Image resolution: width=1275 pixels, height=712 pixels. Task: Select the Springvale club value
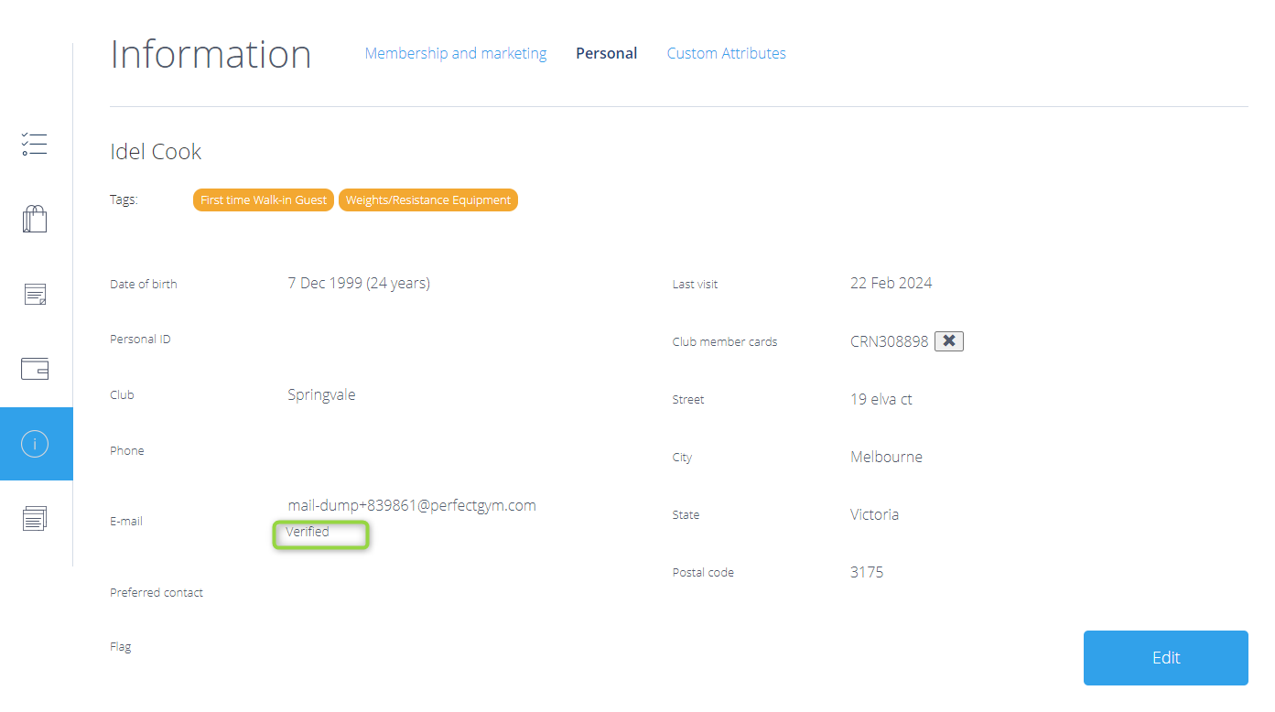tap(321, 395)
